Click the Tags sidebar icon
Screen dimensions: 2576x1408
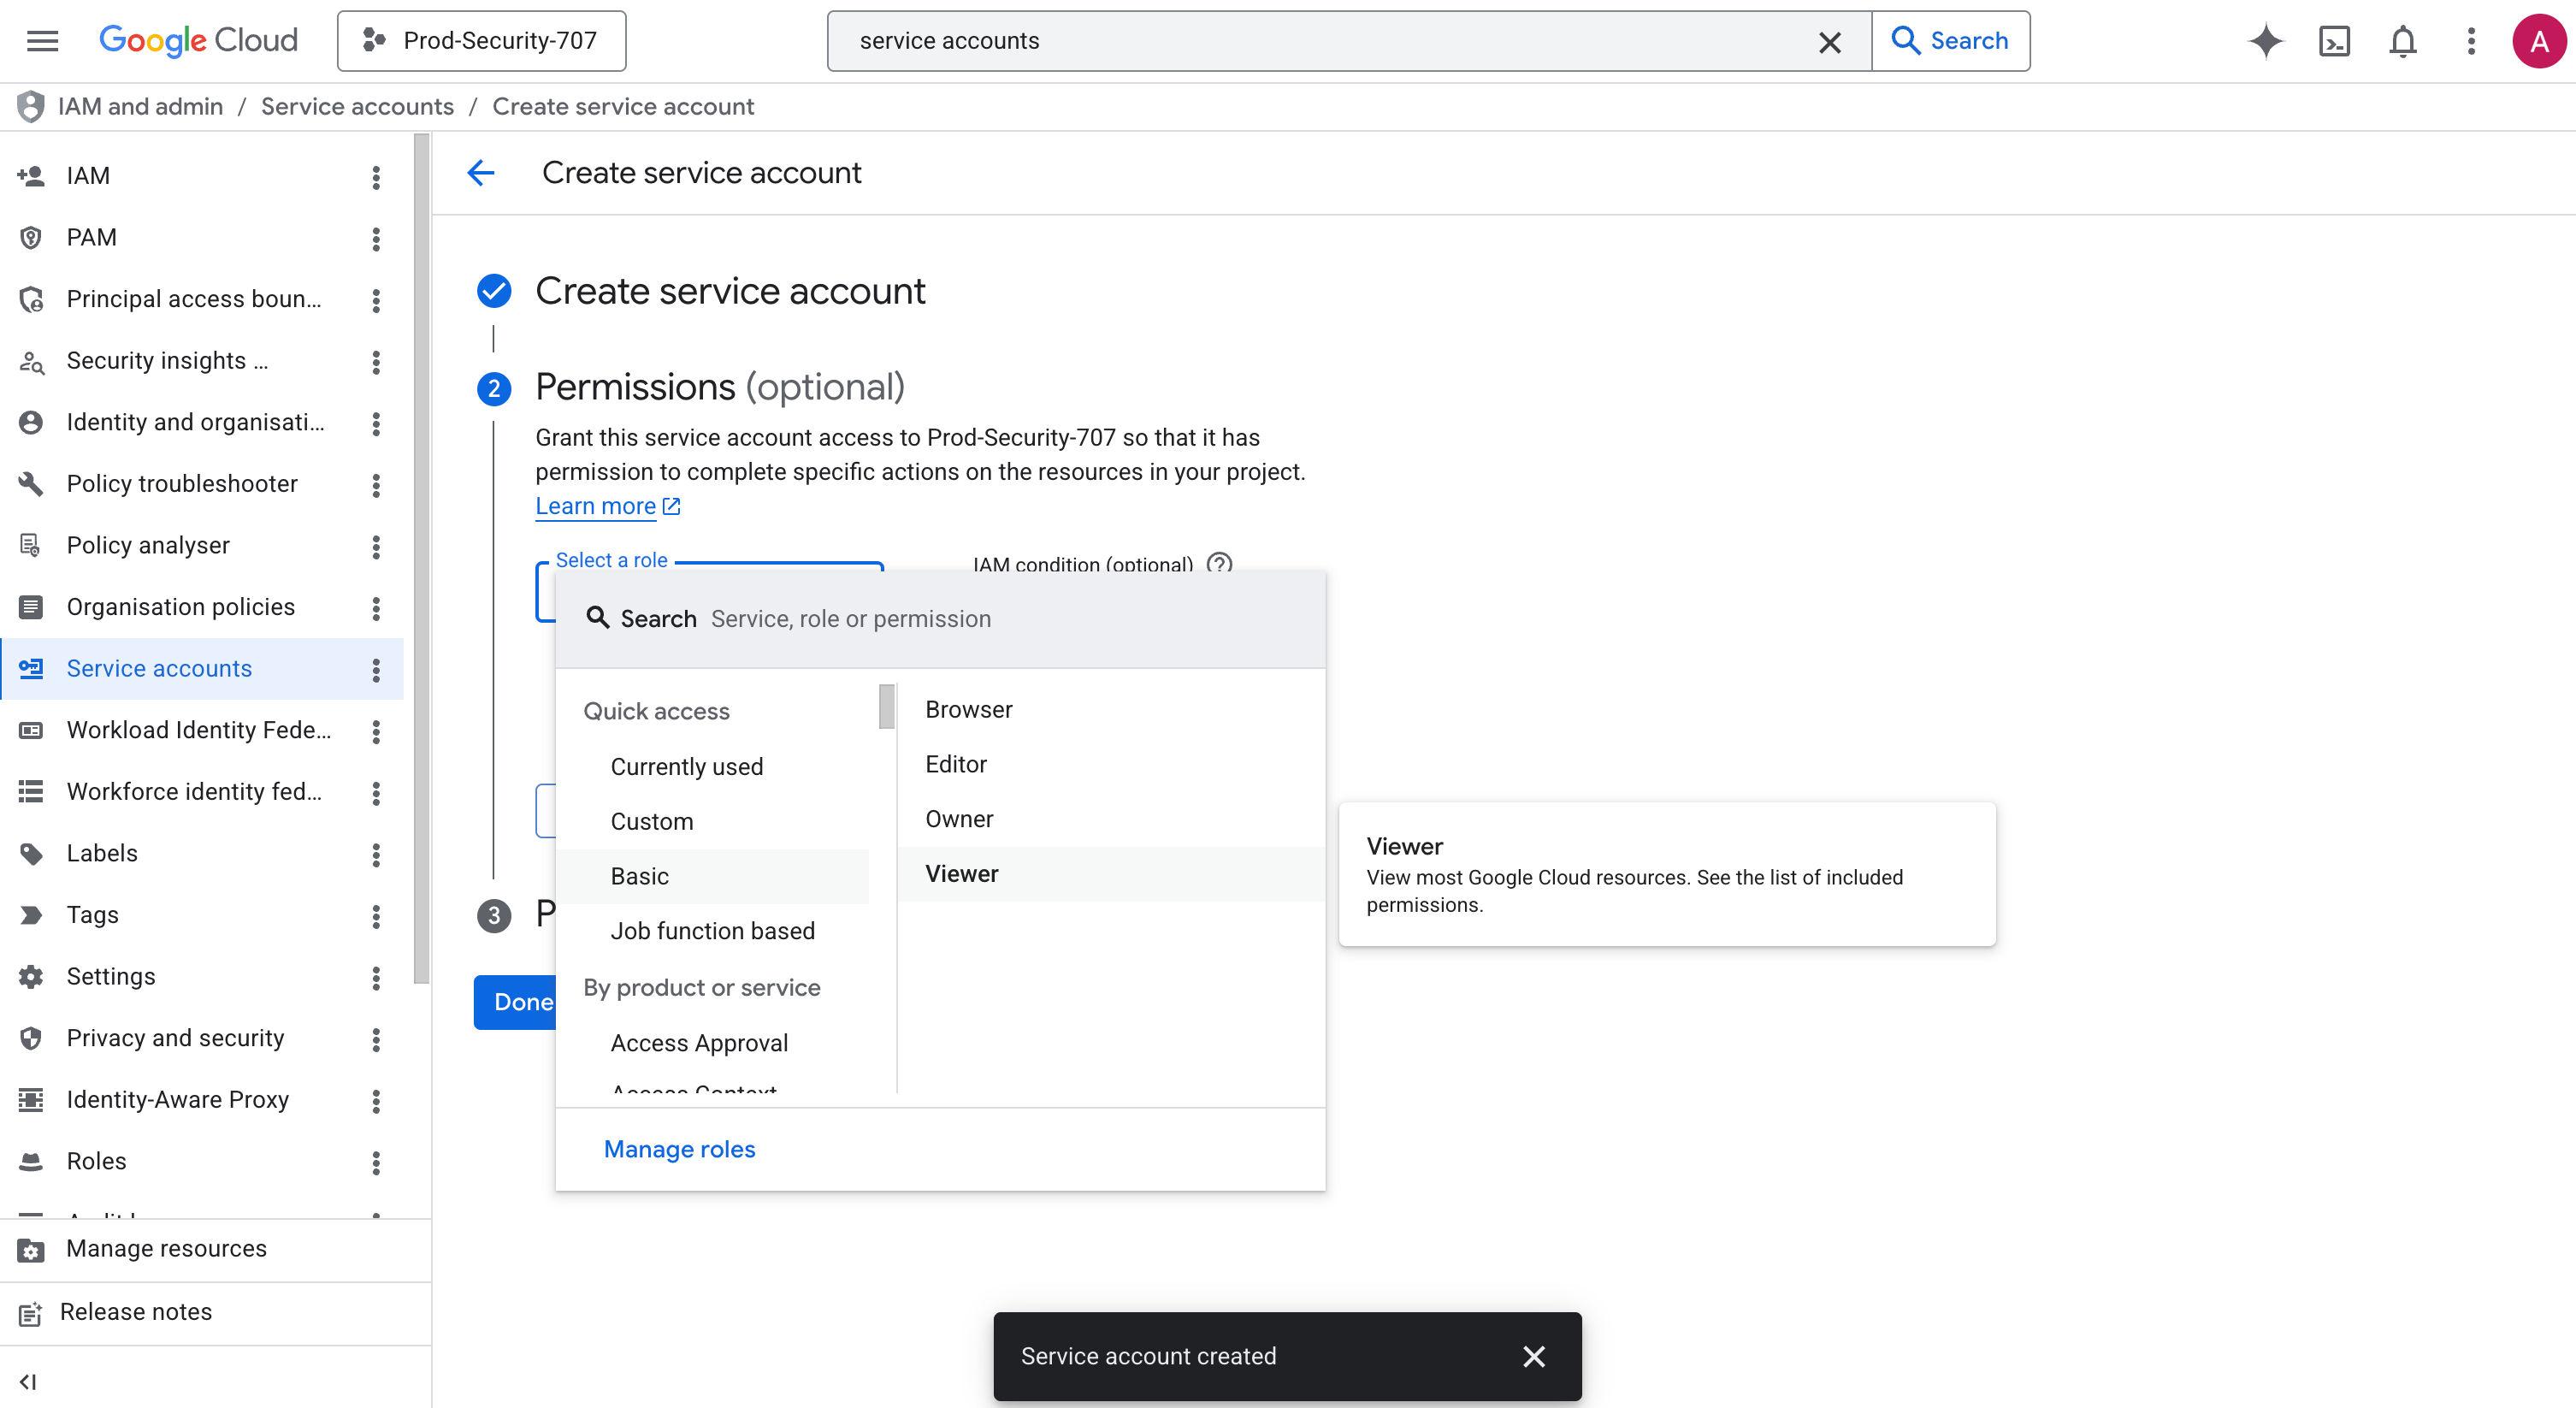click(31, 915)
